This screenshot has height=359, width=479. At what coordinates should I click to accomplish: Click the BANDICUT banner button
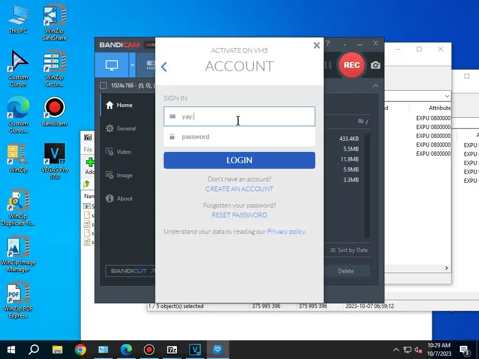click(131, 271)
